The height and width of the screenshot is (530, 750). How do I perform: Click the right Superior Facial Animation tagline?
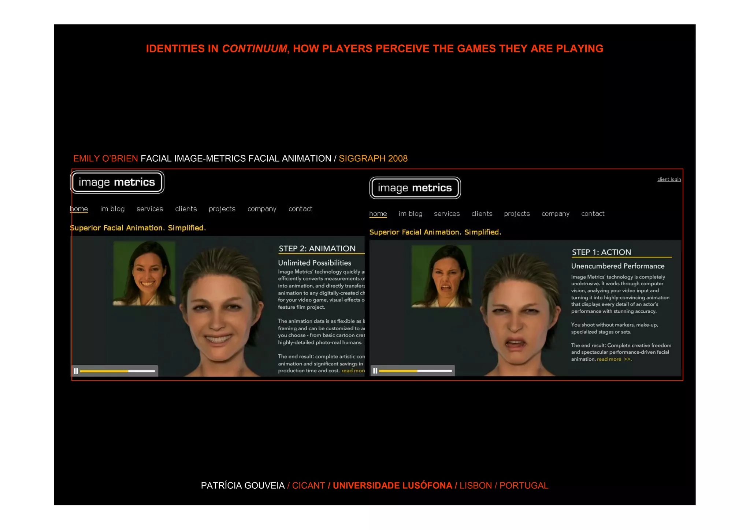(435, 232)
